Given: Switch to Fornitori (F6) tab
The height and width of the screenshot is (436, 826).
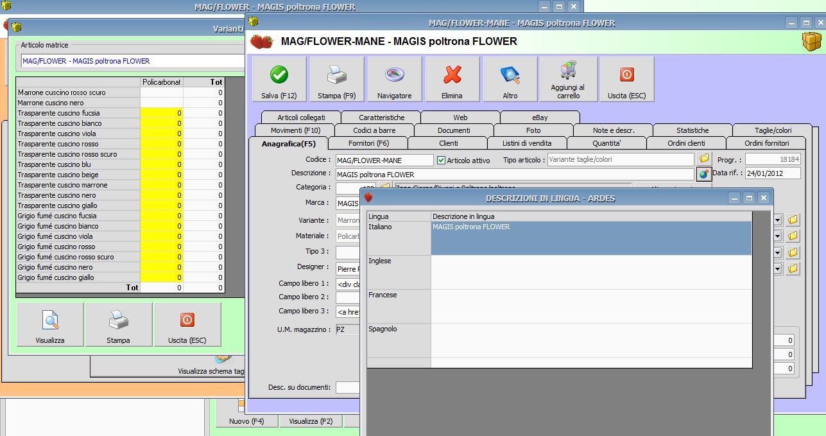Looking at the screenshot, I should (x=368, y=143).
